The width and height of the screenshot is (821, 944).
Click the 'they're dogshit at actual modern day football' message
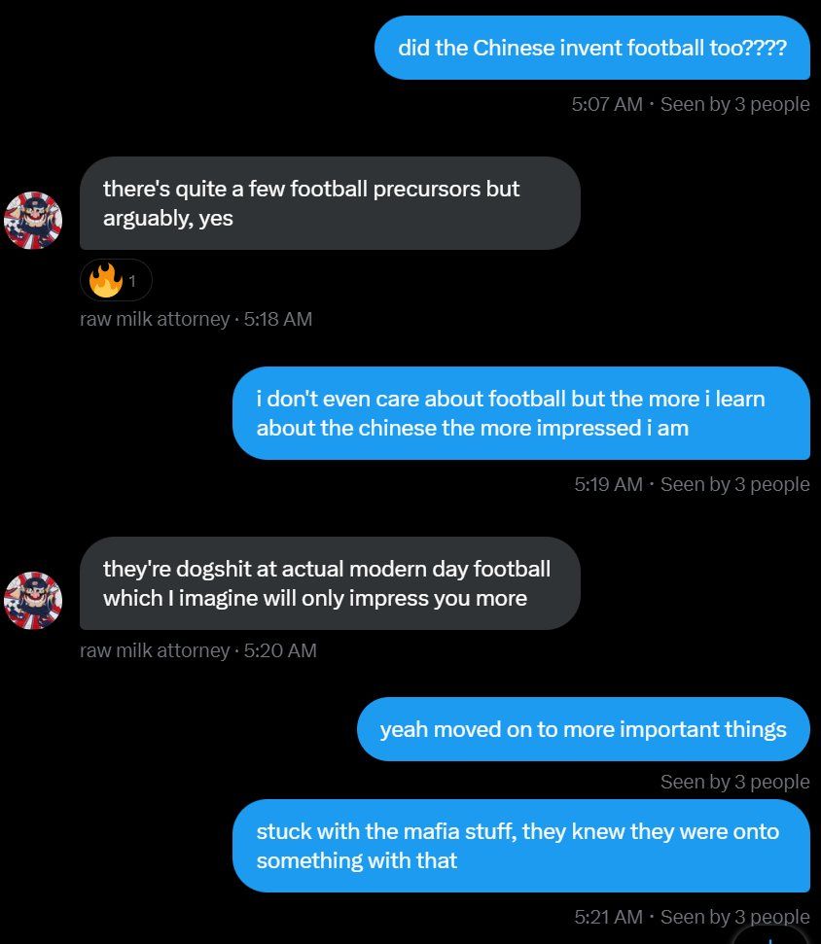coord(330,583)
